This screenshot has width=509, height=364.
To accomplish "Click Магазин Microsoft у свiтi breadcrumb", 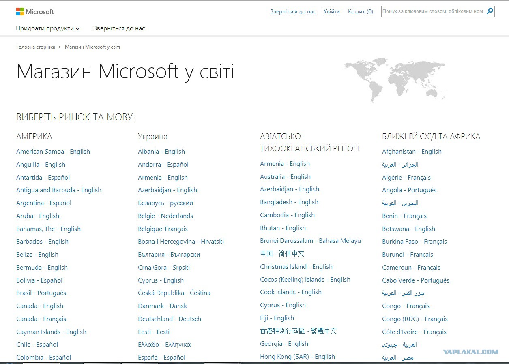I will pyautogui.click(x=92, y=47).
